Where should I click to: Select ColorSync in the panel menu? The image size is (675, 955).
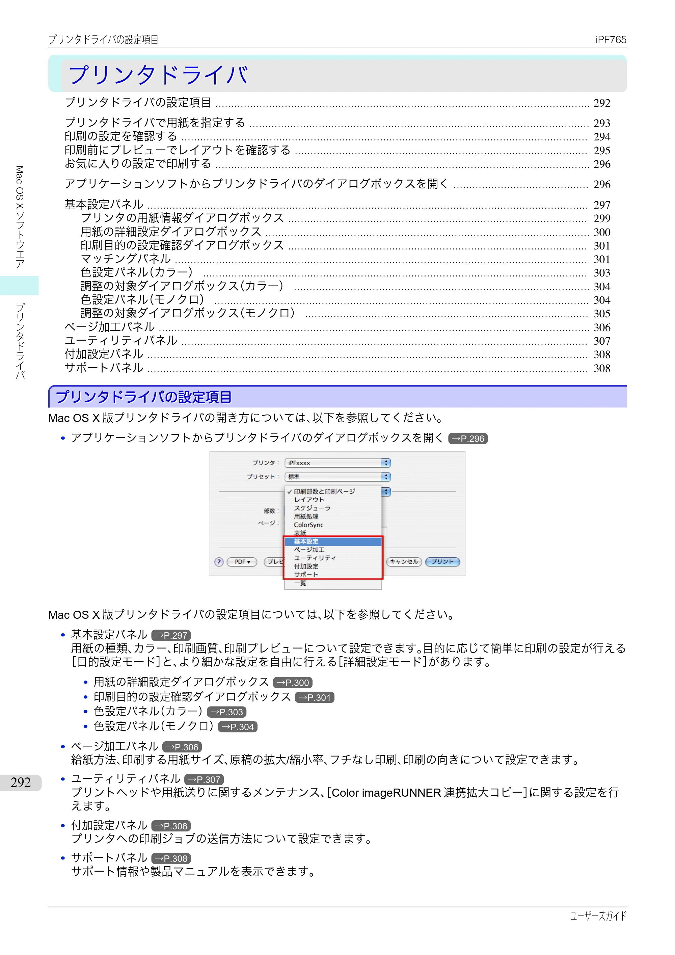[333, 525]
